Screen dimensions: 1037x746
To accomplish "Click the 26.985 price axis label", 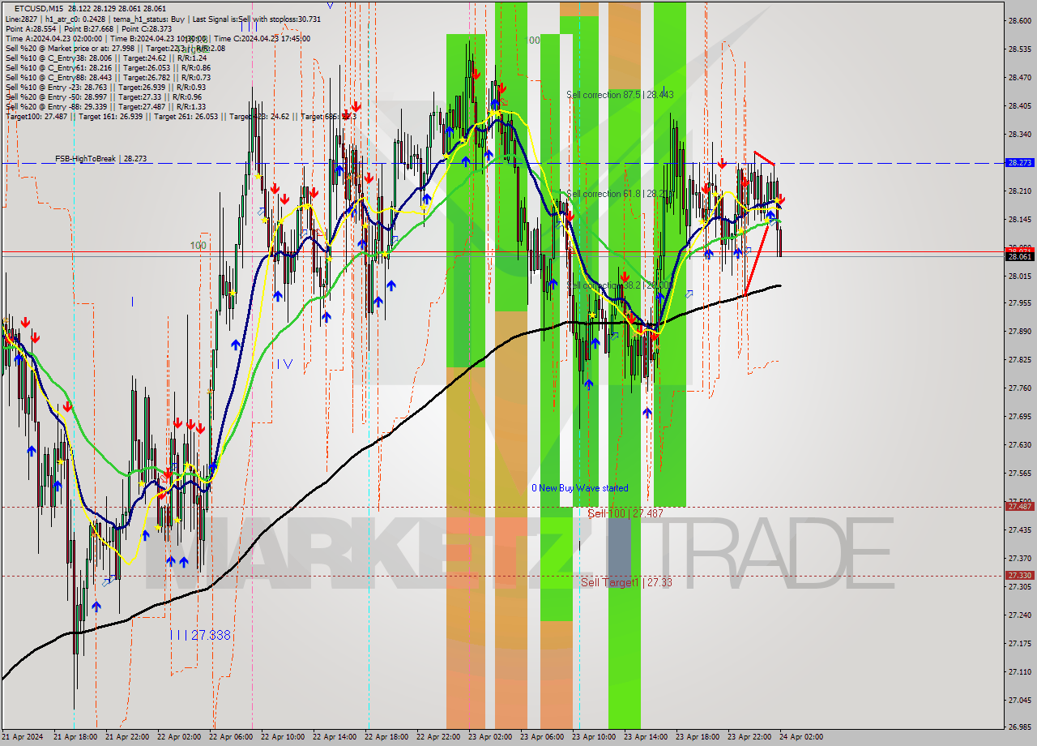I will pos(1019,727).
